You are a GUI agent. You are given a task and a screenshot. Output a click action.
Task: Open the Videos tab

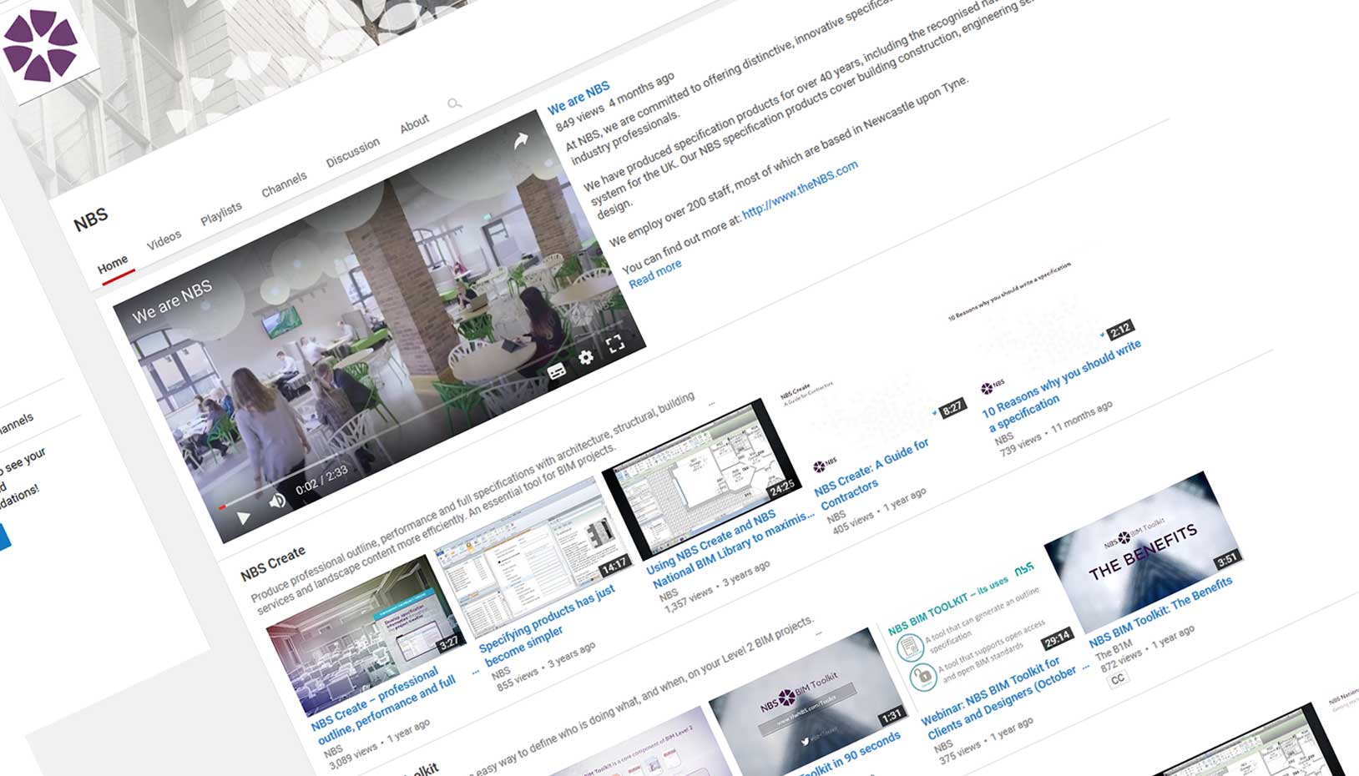point(164,240)
